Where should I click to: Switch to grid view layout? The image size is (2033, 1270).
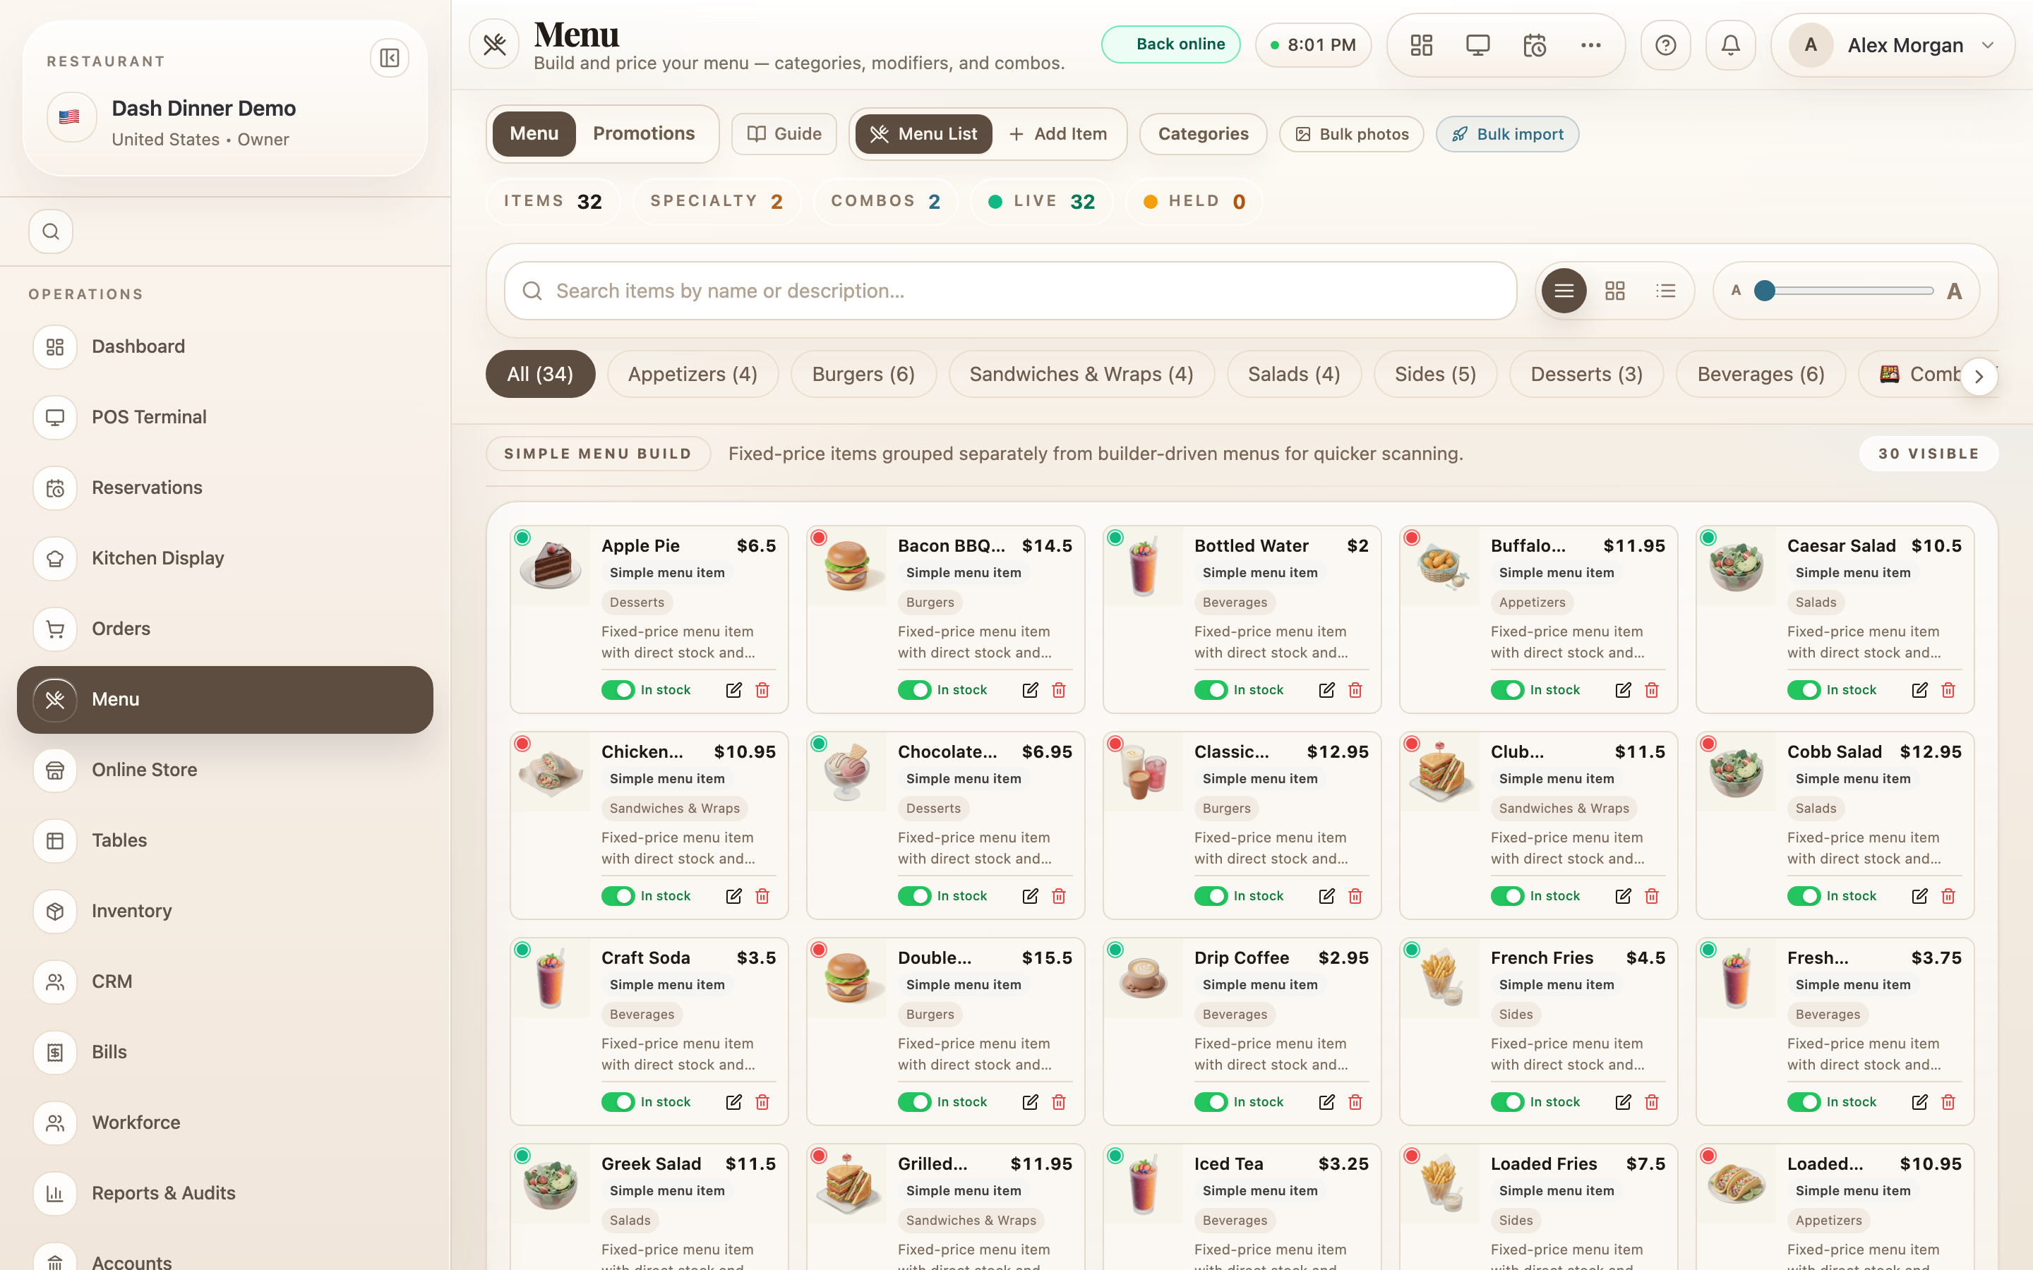point(1614,291)
